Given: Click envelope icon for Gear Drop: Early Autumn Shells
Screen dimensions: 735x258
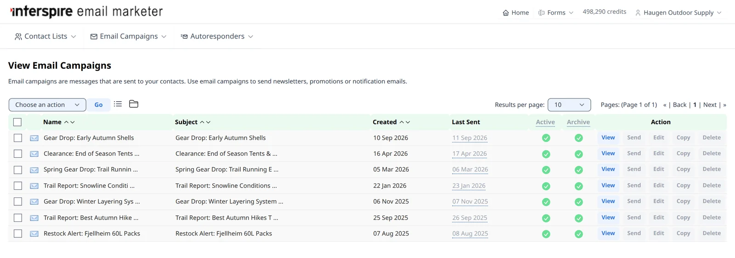Looking at the screenshot, I should click(x=34, y=138).
